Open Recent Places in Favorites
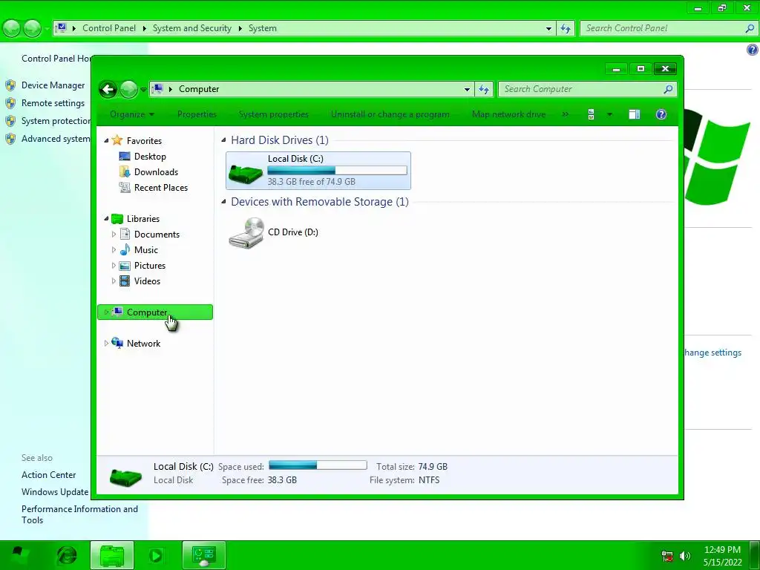The width and height of the screenshot is (760, 570). [161, 188]
